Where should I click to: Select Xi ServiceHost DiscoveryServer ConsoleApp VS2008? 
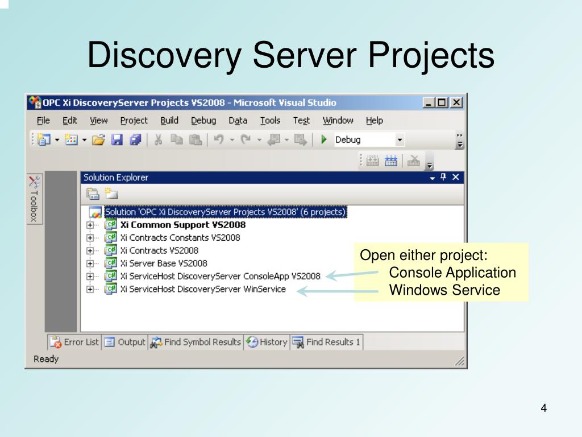220,277
